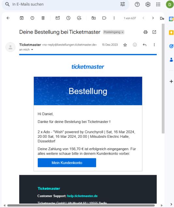
Task: Click horizontal scrollbar right arrow
Action: pyautogui.click(x=162, y=205)
